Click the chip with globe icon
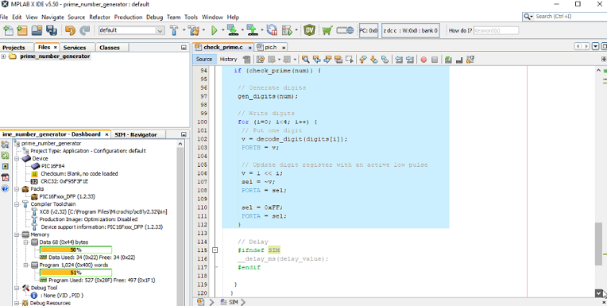Screen dimensions: 607x306 (345, 30)
